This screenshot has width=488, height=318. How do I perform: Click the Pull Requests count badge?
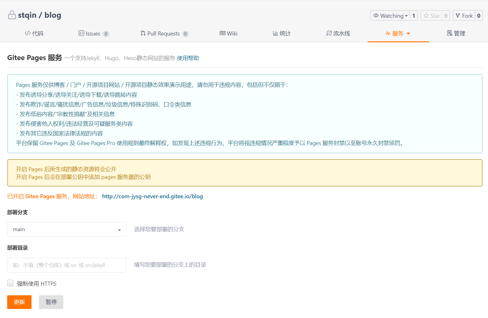185,34
